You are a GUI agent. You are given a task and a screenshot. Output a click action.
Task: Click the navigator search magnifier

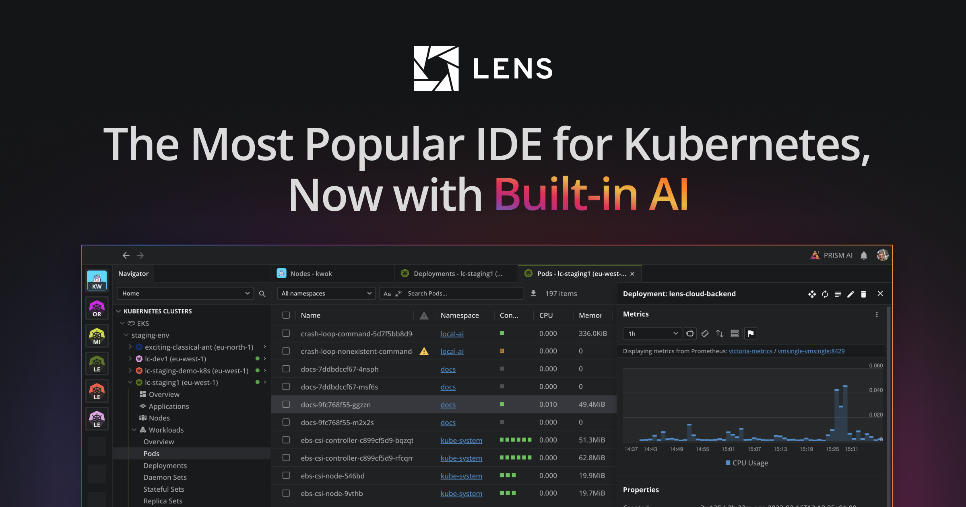point(262,294)
